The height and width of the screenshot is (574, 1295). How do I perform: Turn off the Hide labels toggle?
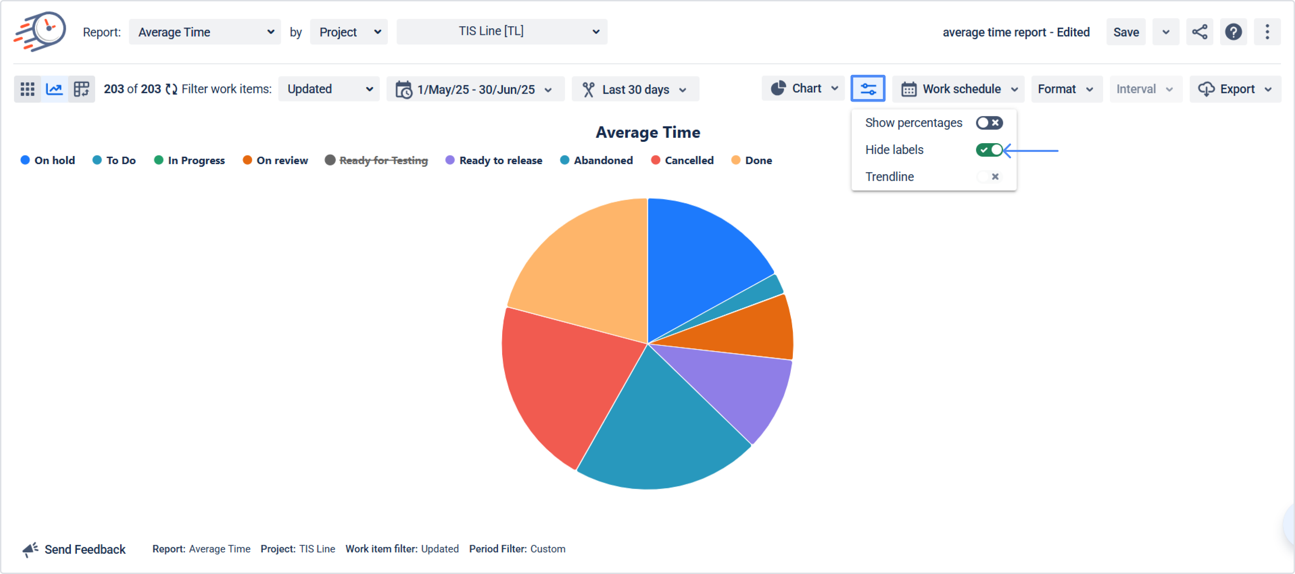coord(989,150)
